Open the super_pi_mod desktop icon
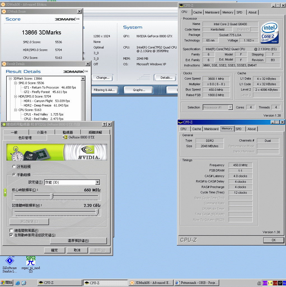This screenshot has height=287, width=286. 31,264
